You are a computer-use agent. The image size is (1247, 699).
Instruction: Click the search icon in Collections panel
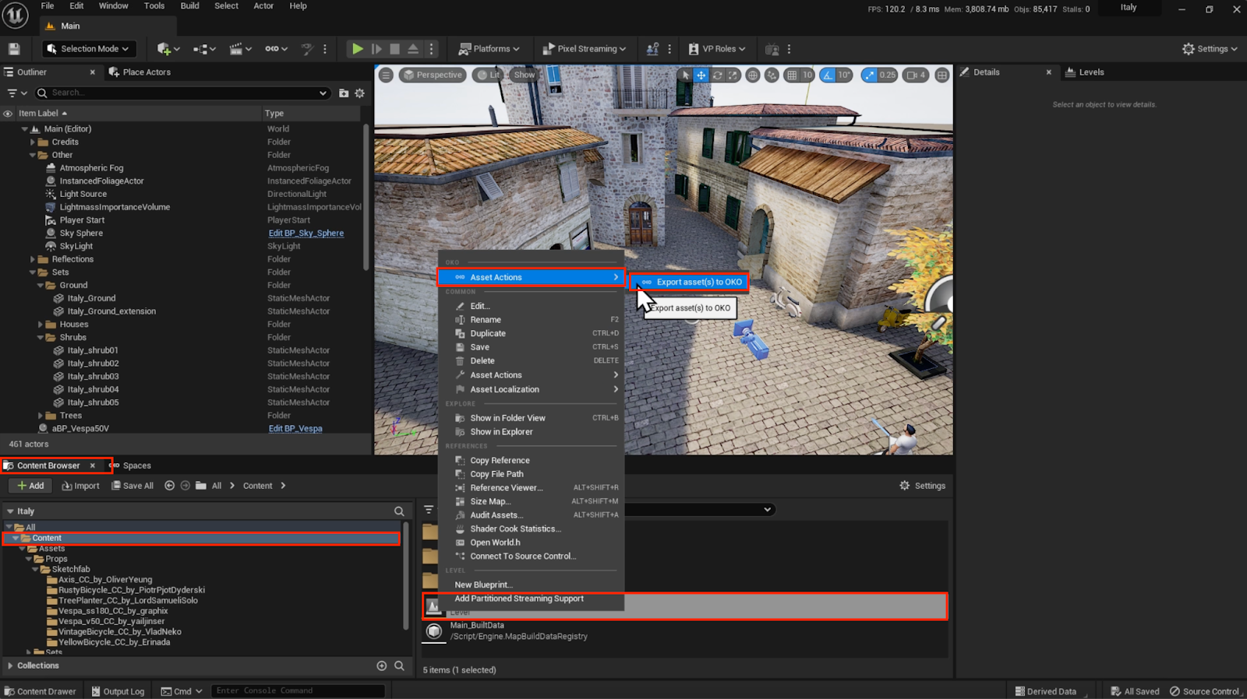(399, 666)
